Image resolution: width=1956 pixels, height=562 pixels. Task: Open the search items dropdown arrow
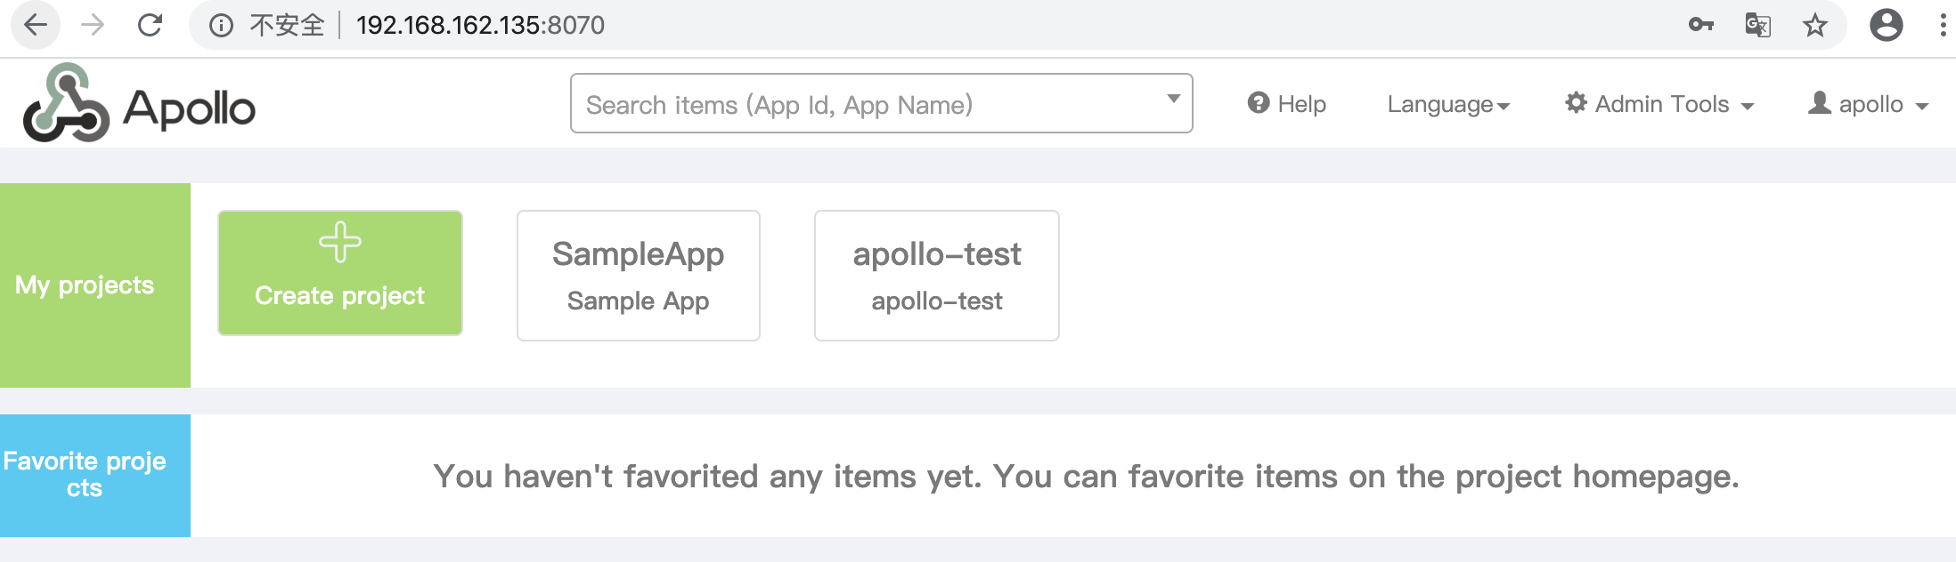tap(1174, 99)
